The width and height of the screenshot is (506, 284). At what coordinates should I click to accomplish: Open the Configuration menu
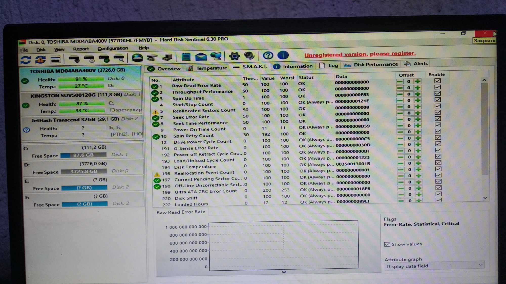tap(113, 48)
